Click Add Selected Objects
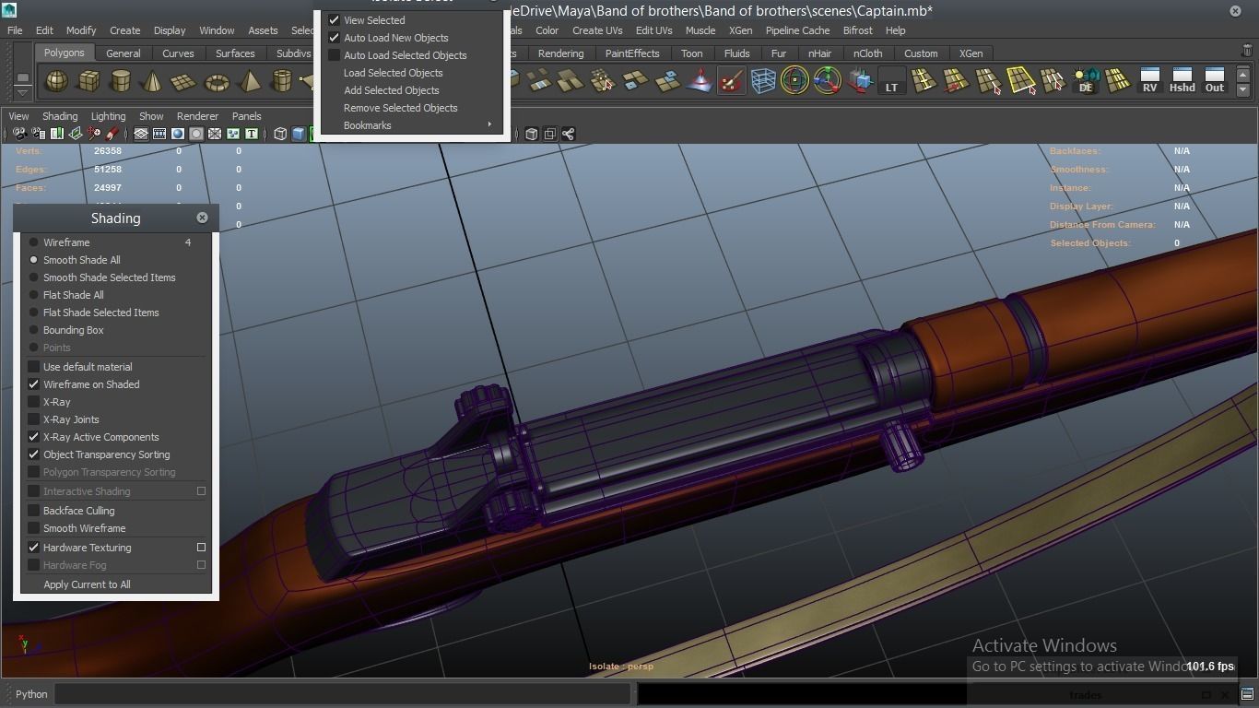 391,90
